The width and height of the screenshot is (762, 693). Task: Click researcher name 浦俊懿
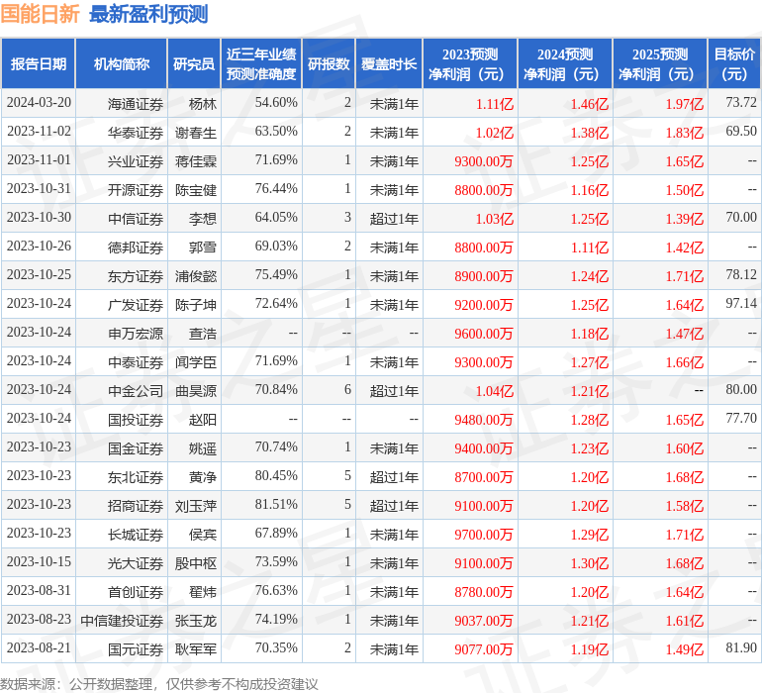[x=196, y=276]
